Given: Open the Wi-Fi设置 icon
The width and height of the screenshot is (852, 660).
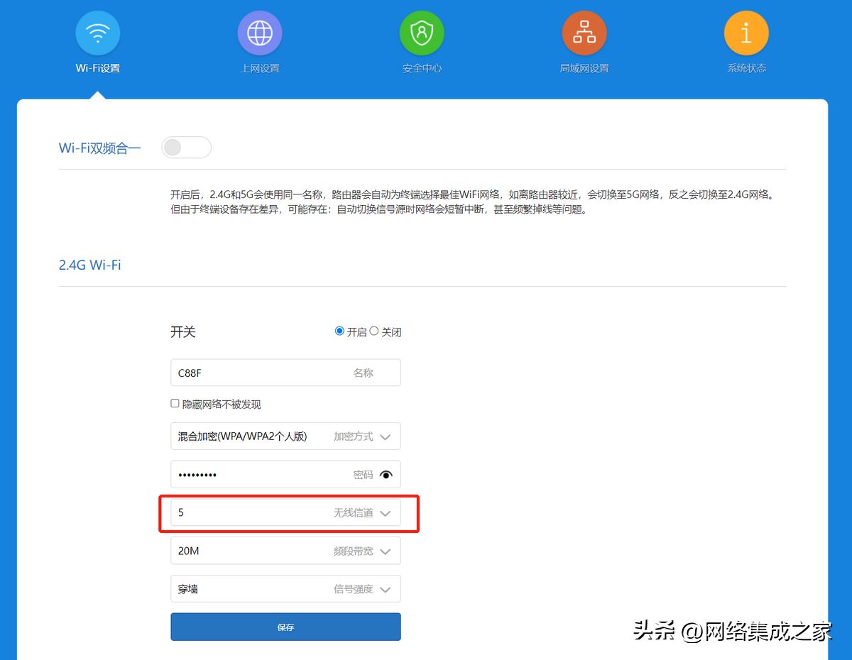Looking at the screenshot, I should coord(98,33).
